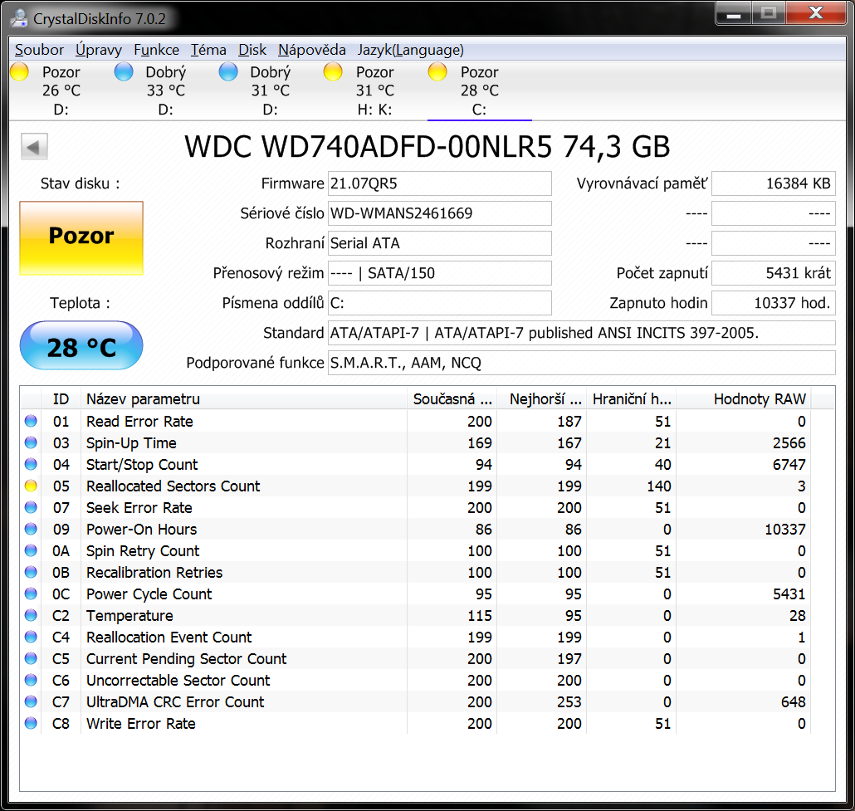Open the Soubor menu
Screen dimensions: 855x811
[x=39, y=50]
